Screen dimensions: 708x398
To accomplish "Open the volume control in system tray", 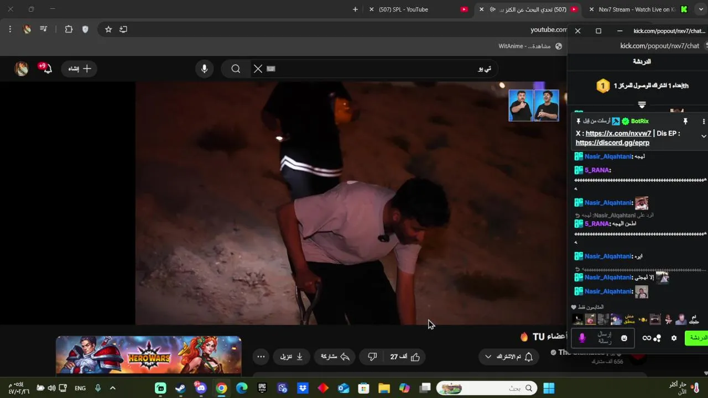I will pyautogui.click(x=51, y=388).
